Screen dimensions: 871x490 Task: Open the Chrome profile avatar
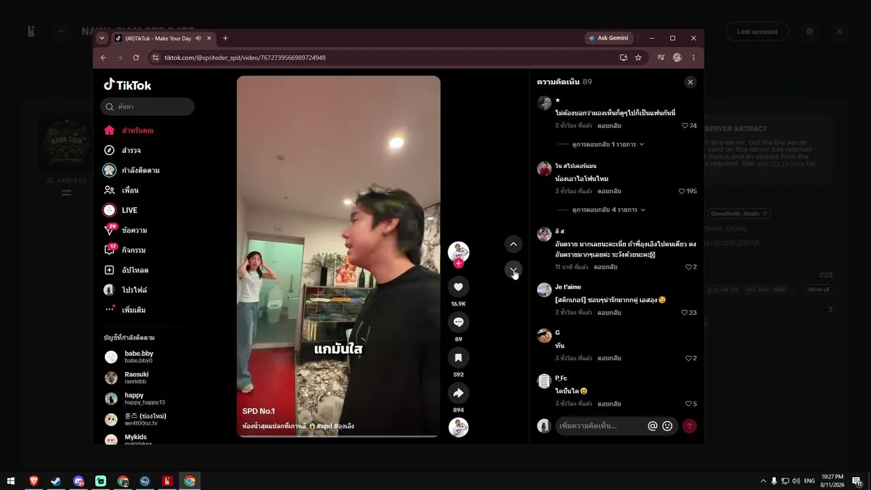point(677,58)
